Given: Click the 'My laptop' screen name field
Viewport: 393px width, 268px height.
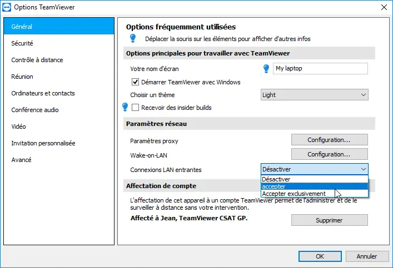Looking at the screenshot, I should tap(320, 68).
